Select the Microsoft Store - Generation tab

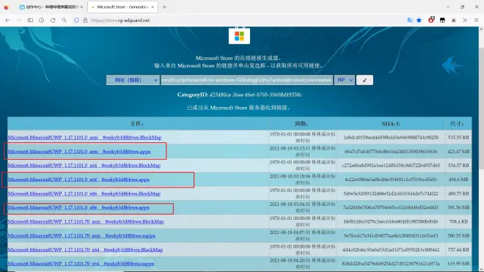(122, 7)
